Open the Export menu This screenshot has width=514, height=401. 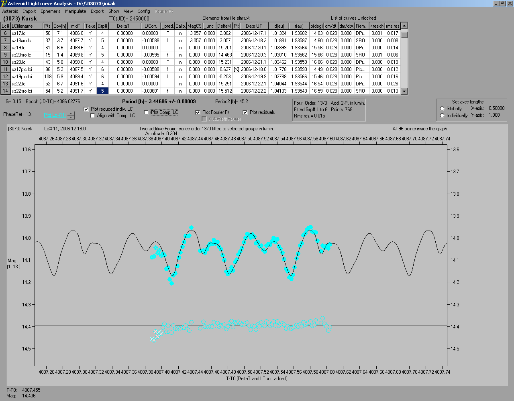97,11
